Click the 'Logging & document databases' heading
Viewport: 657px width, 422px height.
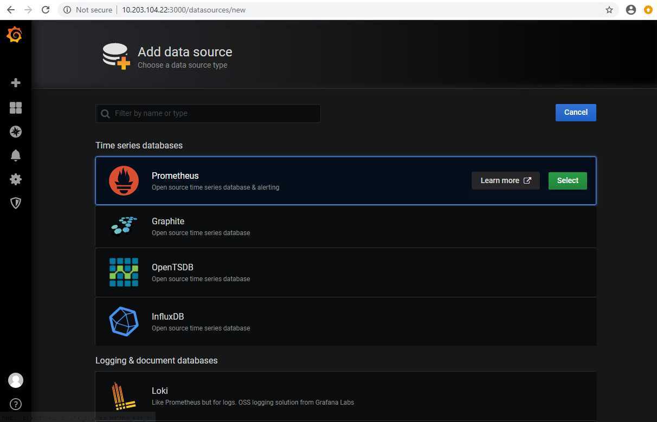point(156,360)
